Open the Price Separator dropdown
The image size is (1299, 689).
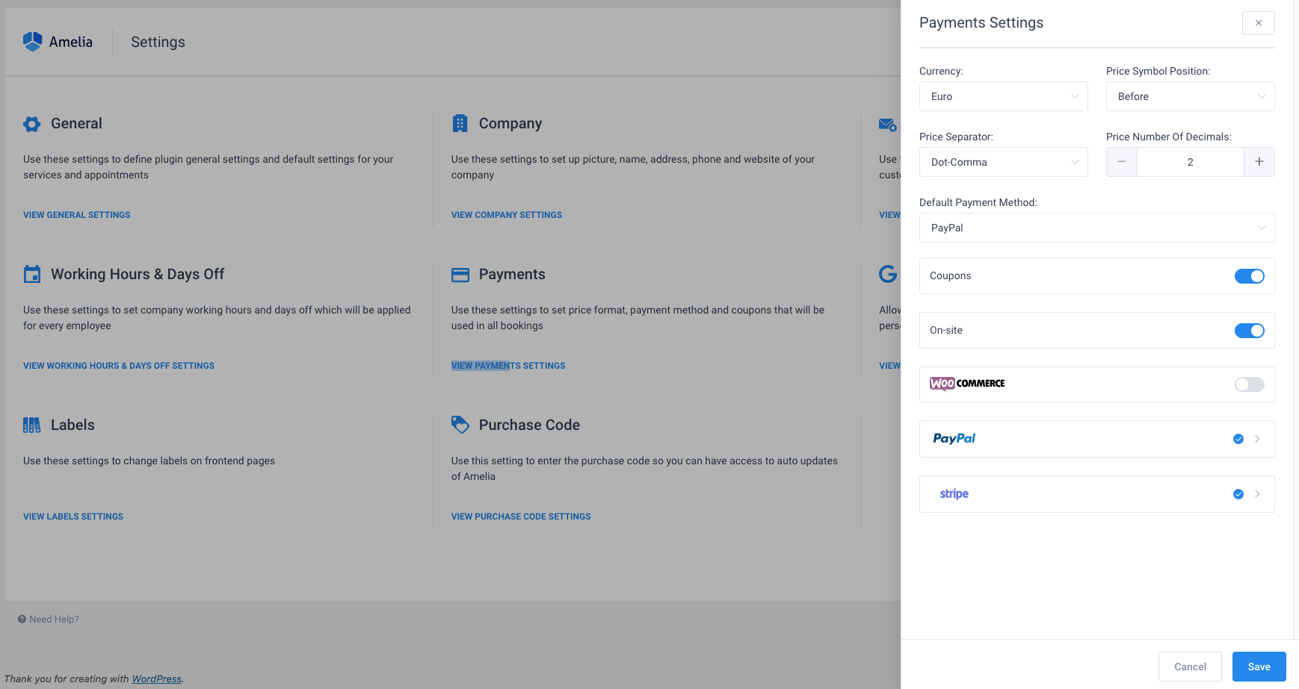pos(1004,162)
